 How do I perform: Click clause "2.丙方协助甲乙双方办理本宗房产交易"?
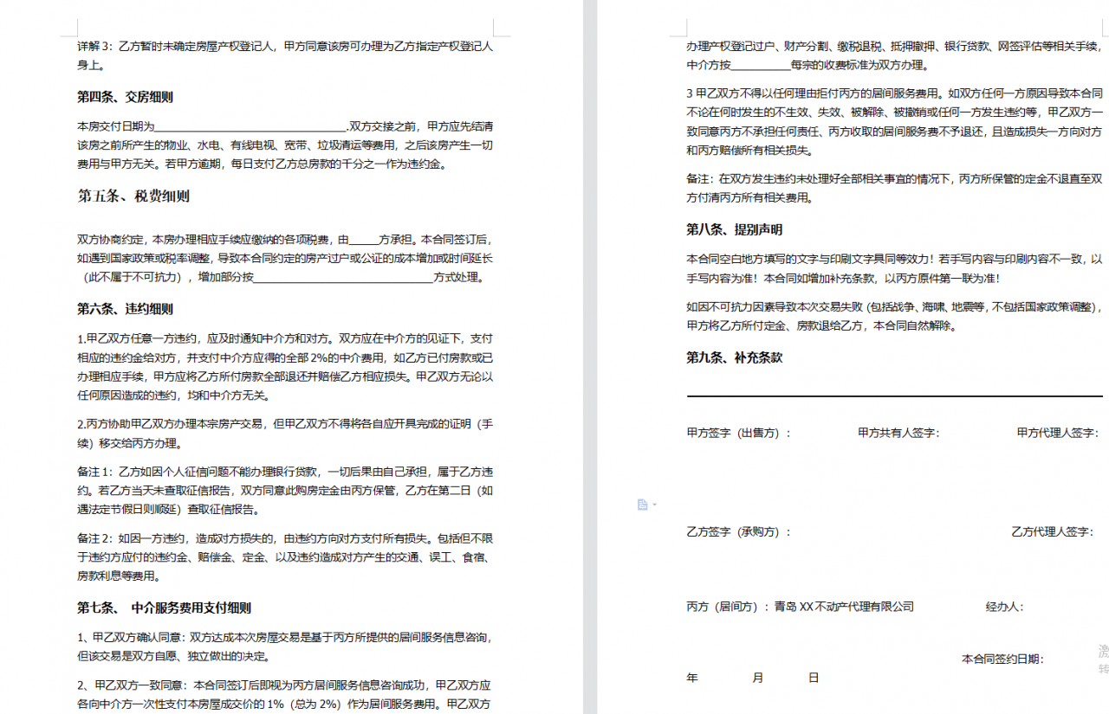[285, 434]
